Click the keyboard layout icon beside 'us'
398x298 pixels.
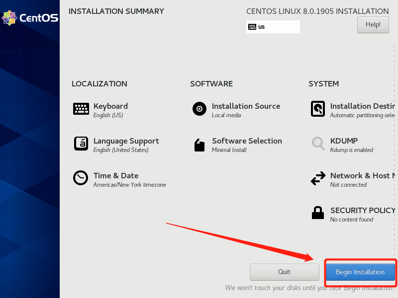tap(252, 27)
